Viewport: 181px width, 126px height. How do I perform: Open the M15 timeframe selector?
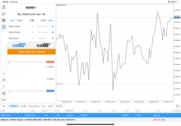4,100
